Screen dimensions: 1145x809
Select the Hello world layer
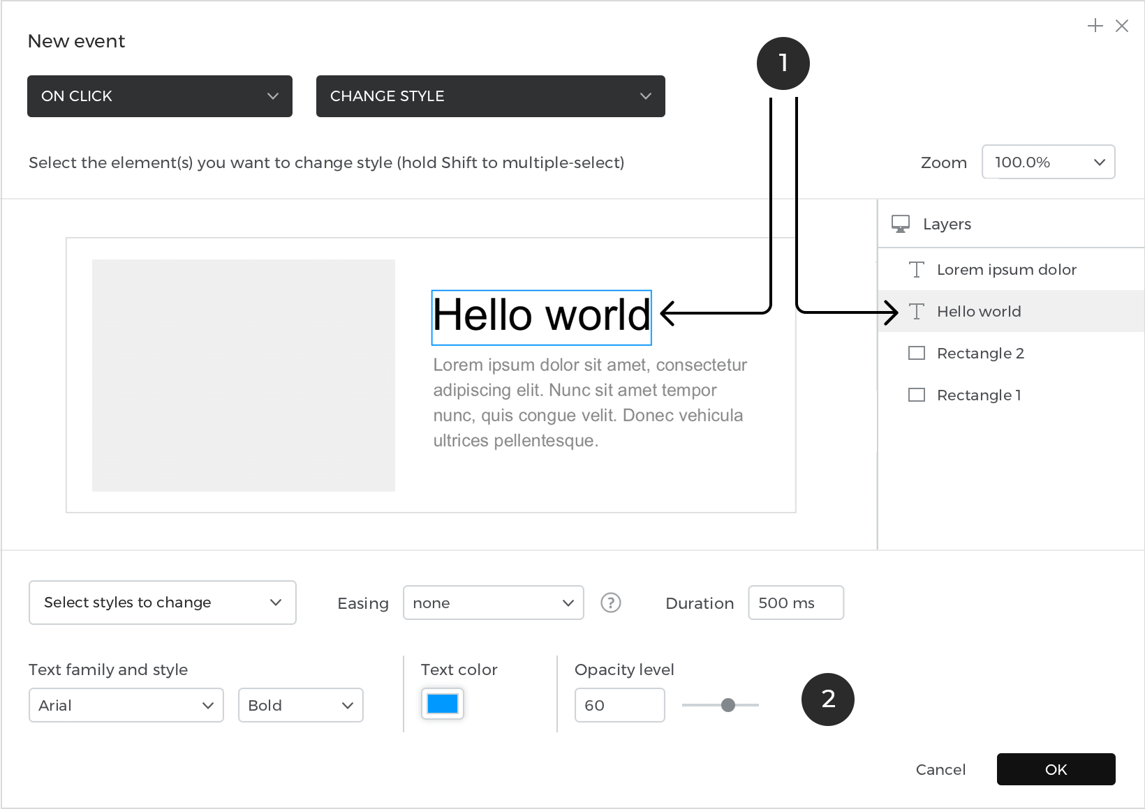click(x=1011, y=311)
